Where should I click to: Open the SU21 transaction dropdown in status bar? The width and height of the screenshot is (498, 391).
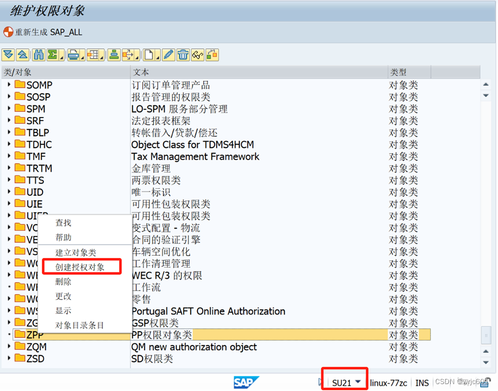358,381
